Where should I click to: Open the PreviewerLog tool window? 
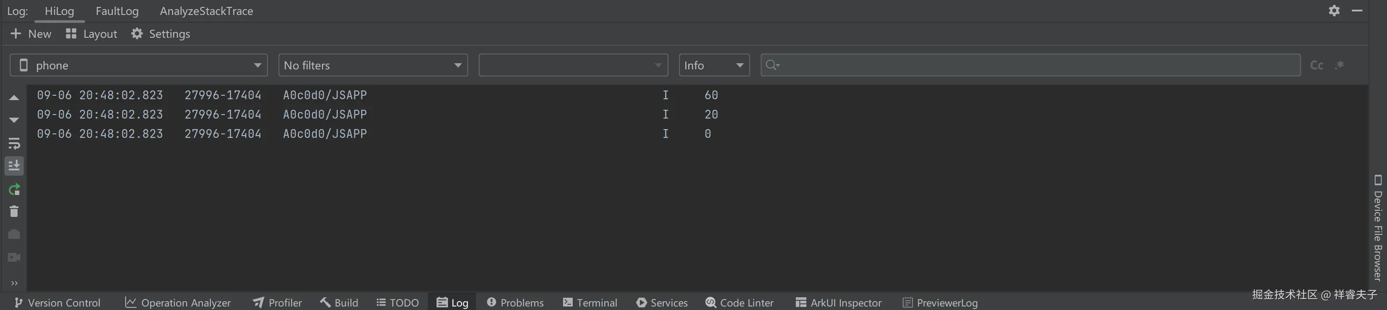(x=940, y=303)
